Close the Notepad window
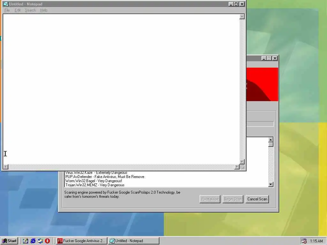The width and height of the screenshot is (327, 245). pyautogui.click(x=242, y=4)
